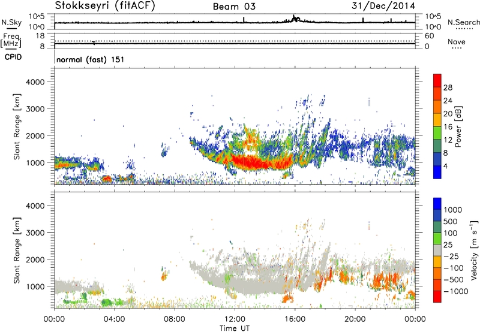Click the '2000' tick of the velocity panel
The height and width of the screenshot is (332, 480).
click(35, 259)
